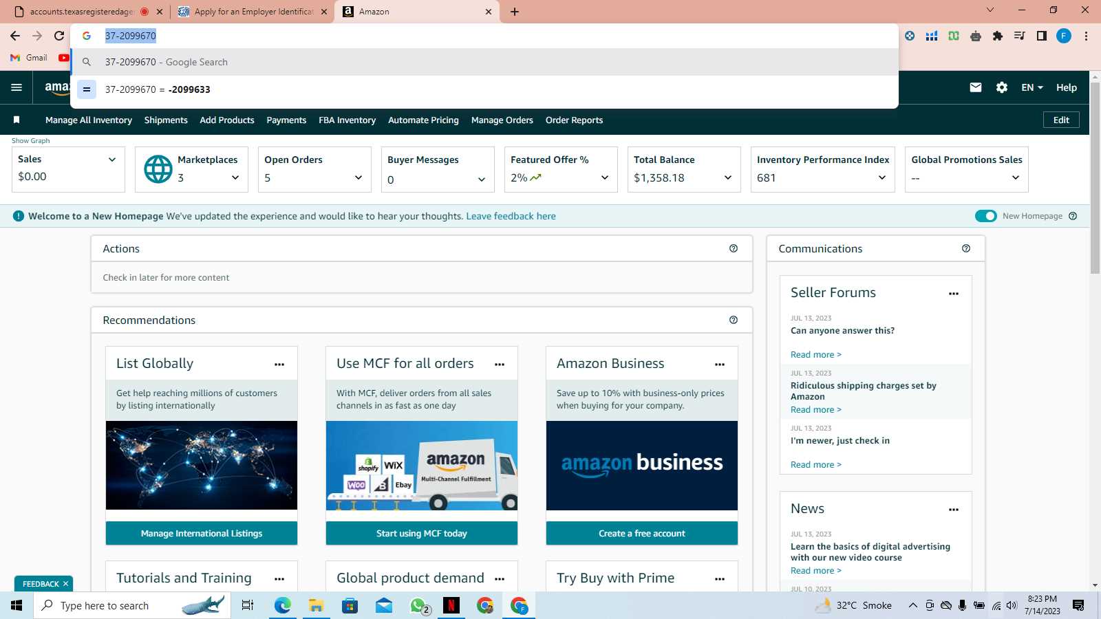Screen dimensions: 1101x619
Task: Open Communications panel help icon
Action: click(x=966, y=248)
